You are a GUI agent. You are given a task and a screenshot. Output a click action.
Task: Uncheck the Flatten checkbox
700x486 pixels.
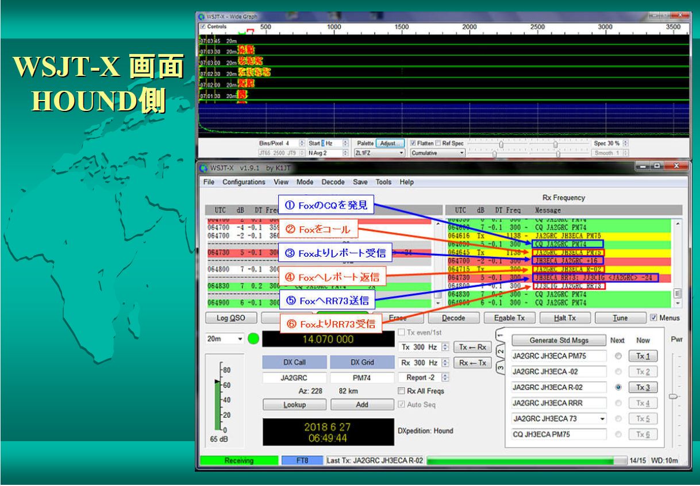(413, 143)
